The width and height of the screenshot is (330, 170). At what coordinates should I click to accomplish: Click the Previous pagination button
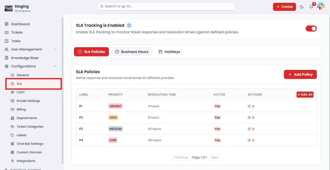click(x=181, y=157)
